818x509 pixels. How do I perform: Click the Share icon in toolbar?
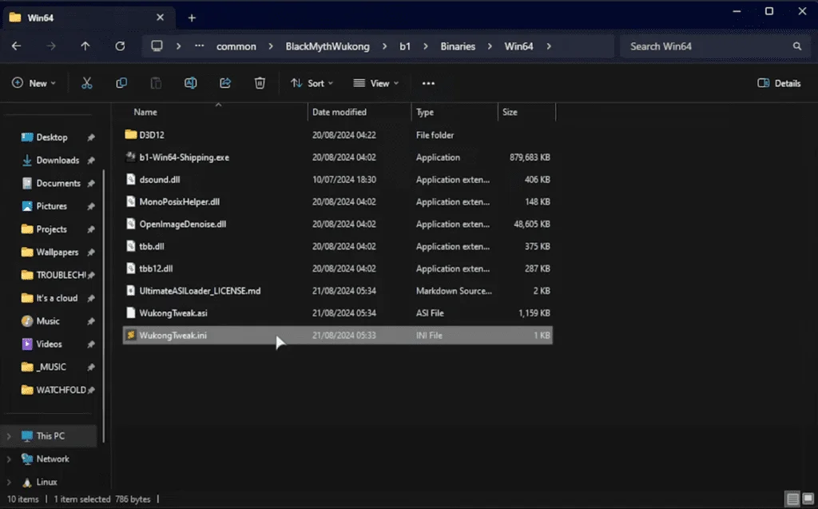point(224,83)
